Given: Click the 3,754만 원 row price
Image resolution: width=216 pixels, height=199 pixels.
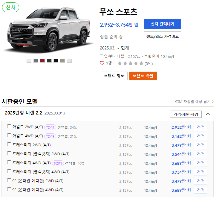Looking at the screenshot, I should 181,172.
